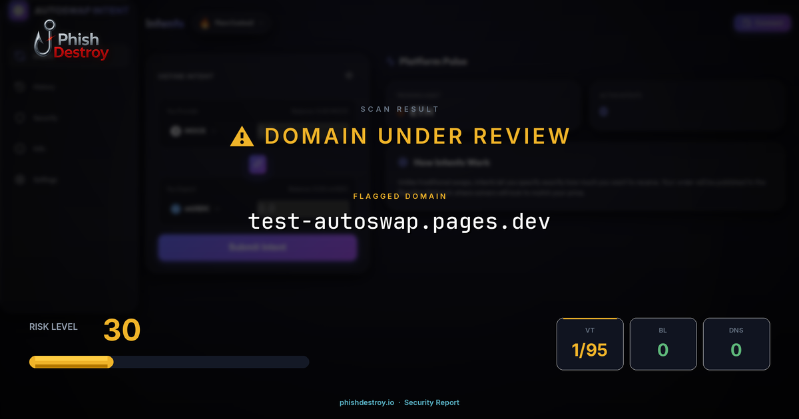Open the Security Report link at bottom
Screen dimensions: 799x419
click(432, 402)
